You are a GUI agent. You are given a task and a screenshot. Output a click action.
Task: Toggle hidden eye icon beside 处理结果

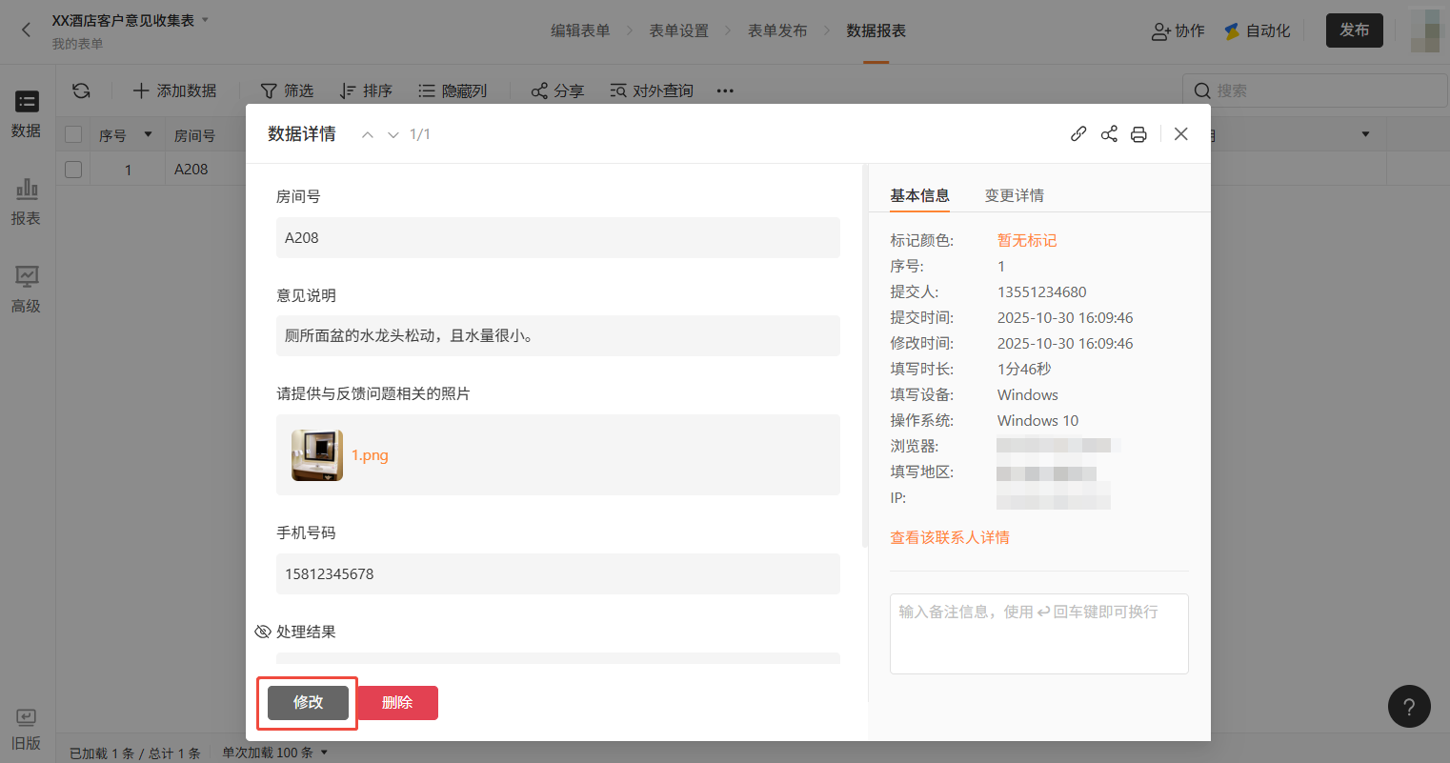[263, 632]
